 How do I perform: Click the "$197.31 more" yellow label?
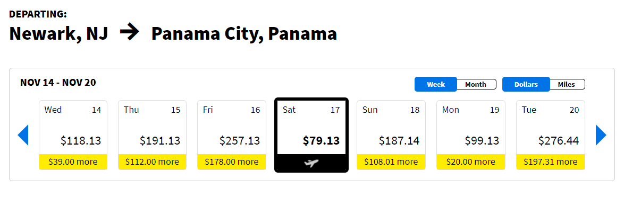[550, 162]
